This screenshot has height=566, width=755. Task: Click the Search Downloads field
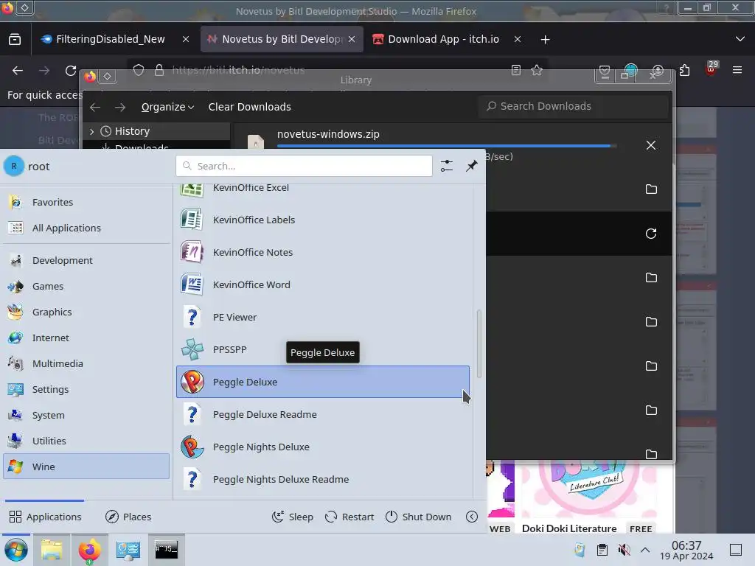(x=574, y=106)
